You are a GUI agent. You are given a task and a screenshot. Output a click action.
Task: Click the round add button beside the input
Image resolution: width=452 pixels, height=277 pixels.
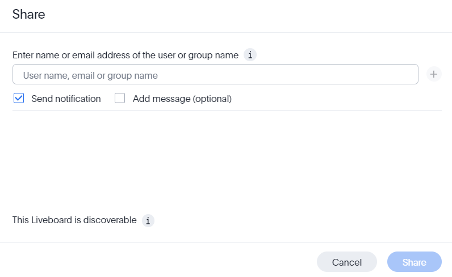pyautogui.click(x=434, y=74)
